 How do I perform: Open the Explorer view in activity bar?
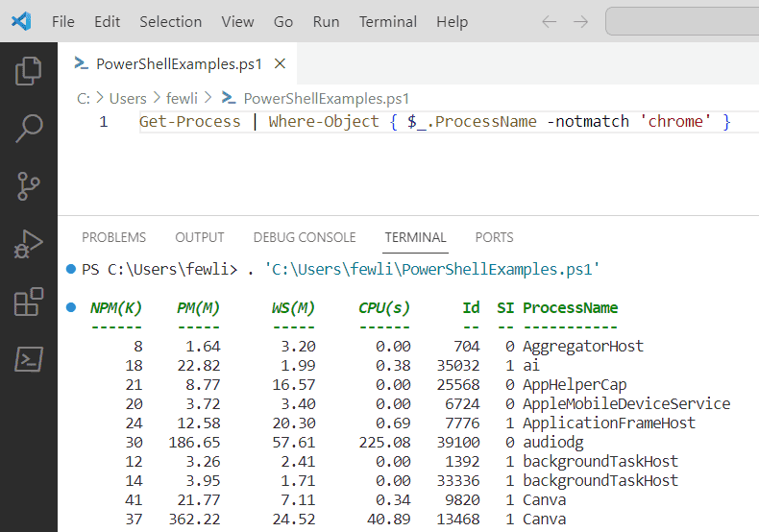[29, 71]
